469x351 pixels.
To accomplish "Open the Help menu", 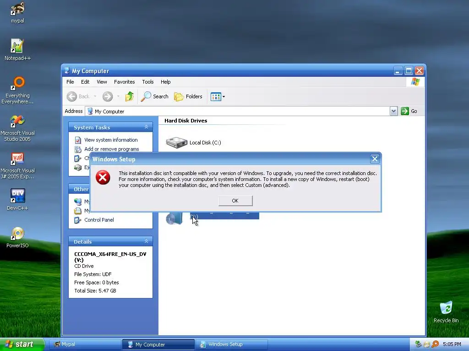I will (165, 82).
